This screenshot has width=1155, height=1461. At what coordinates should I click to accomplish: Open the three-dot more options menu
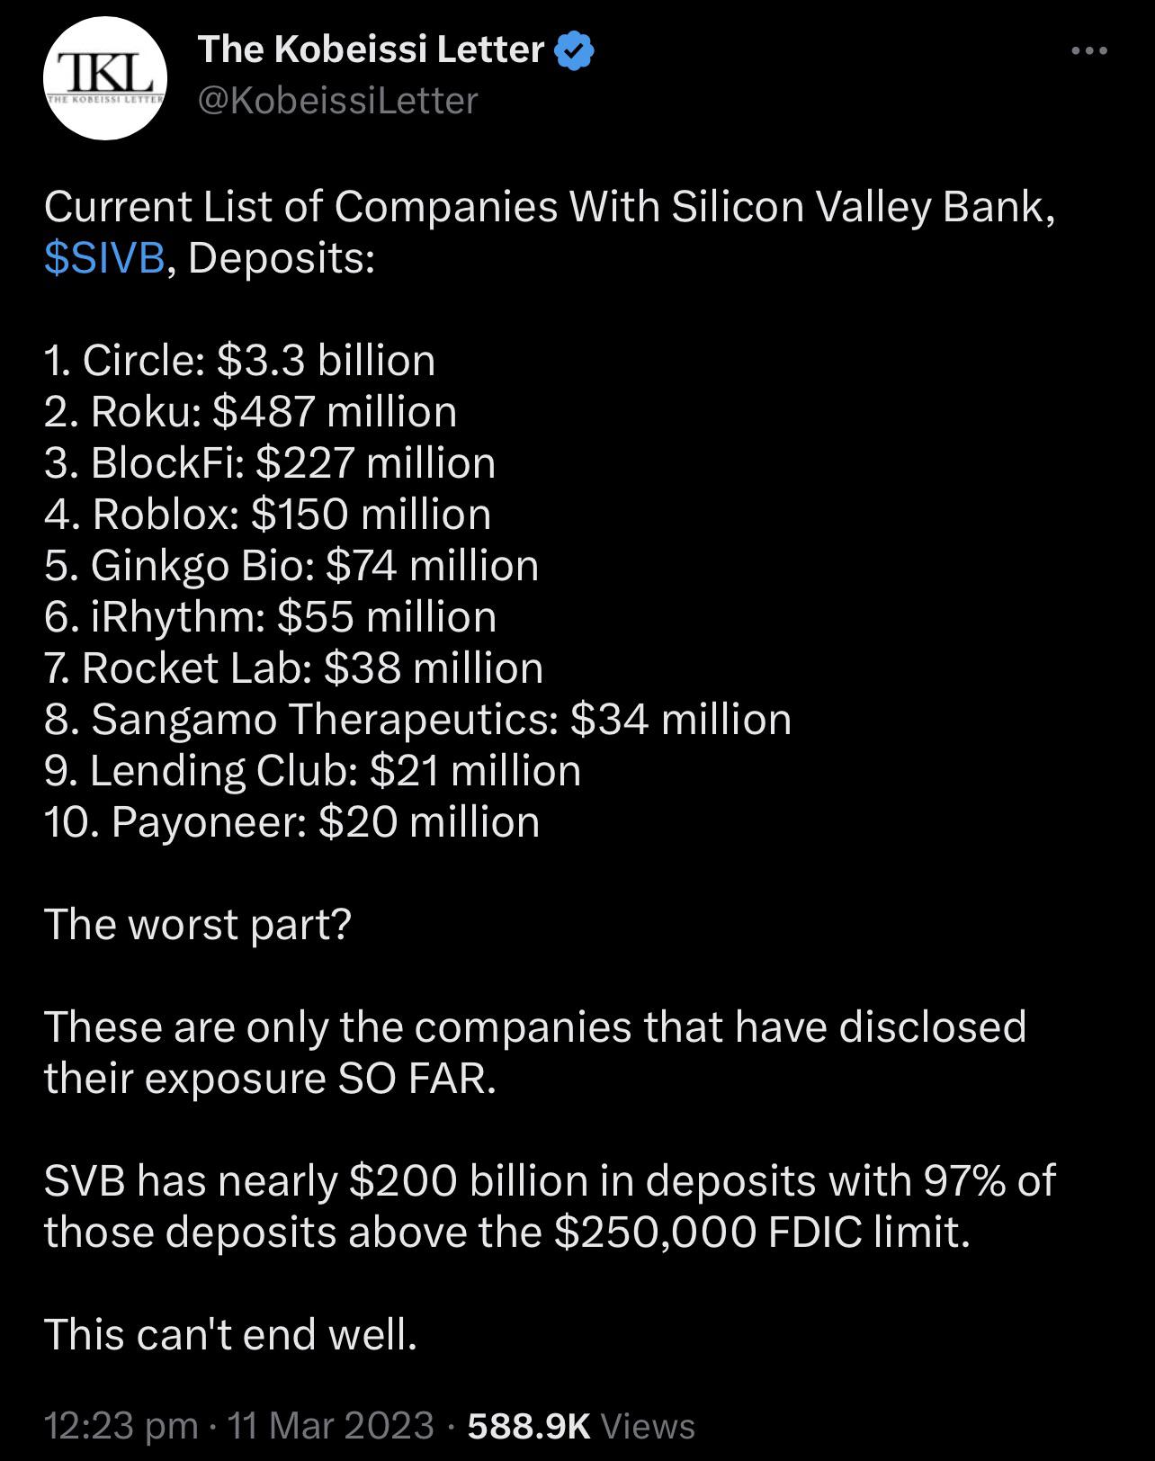[1089, 51]
